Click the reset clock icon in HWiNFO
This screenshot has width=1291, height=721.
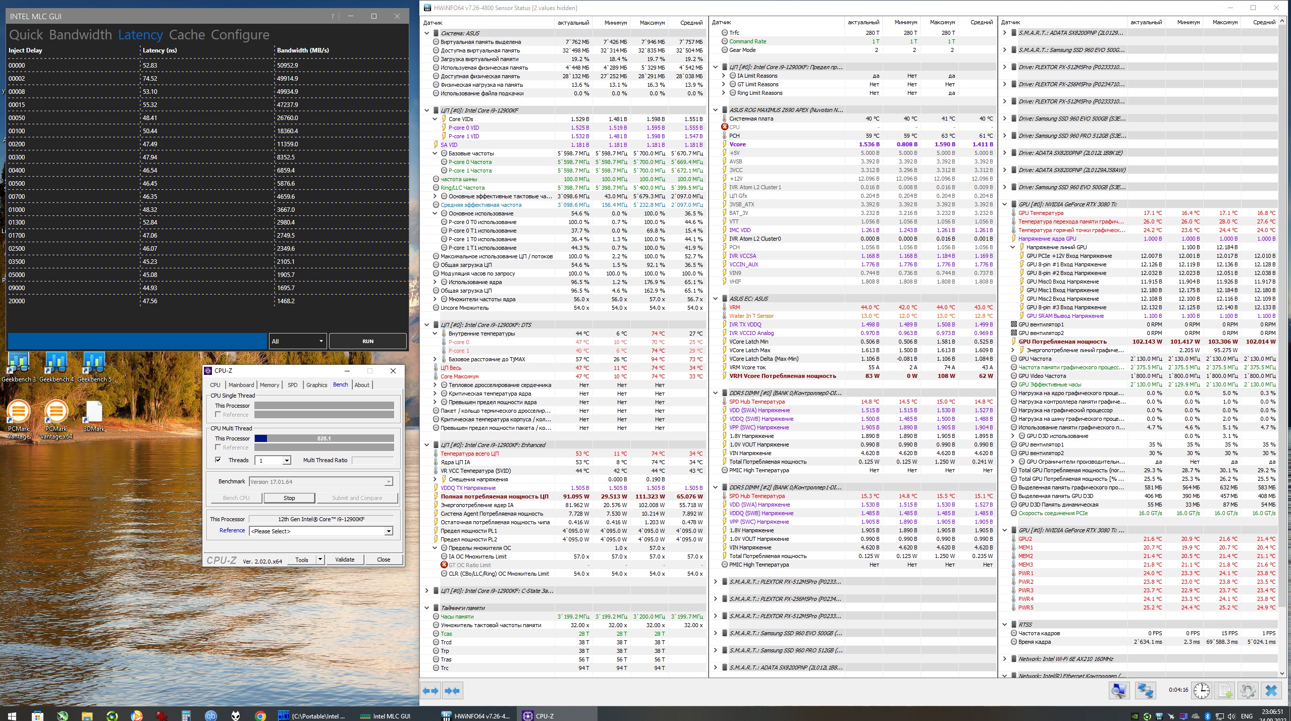coord(1202,691)
